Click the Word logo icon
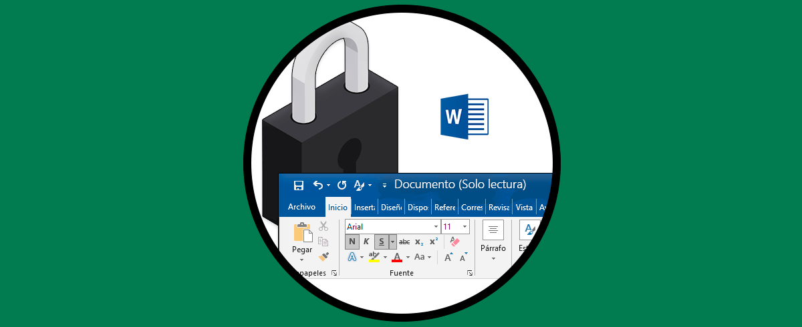 tap(464, 117)
